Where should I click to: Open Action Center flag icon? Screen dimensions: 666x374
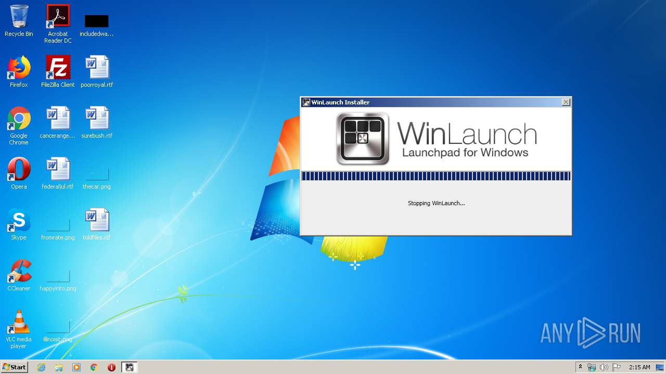(x=616, y=367)
